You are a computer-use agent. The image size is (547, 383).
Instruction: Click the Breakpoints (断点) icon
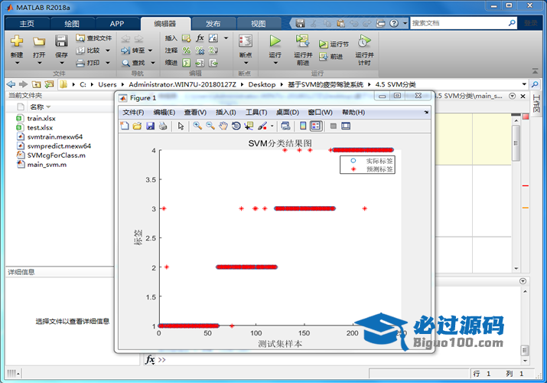246,41
